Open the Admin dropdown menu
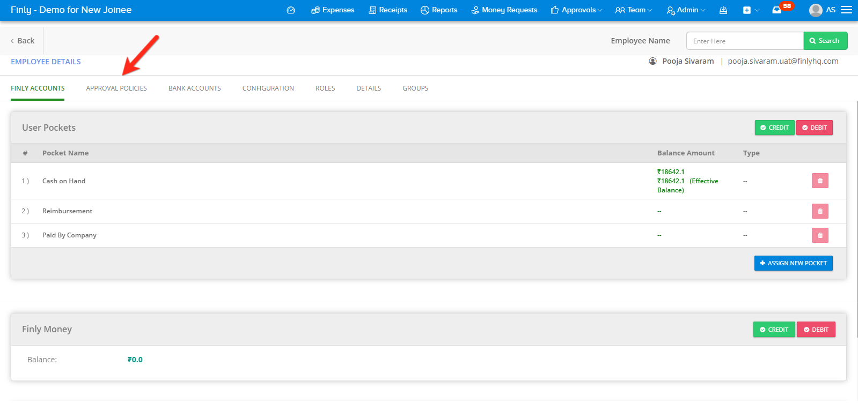Image resolution: width=858 pixels, height=403 pixels. [686, 10]
